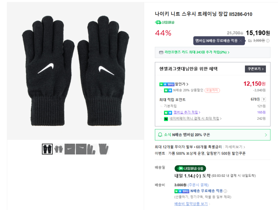Click N+ 멤버십 badge beside 할인가
The height and width of the screenshot is (210, 278).
tap(167, 84)
